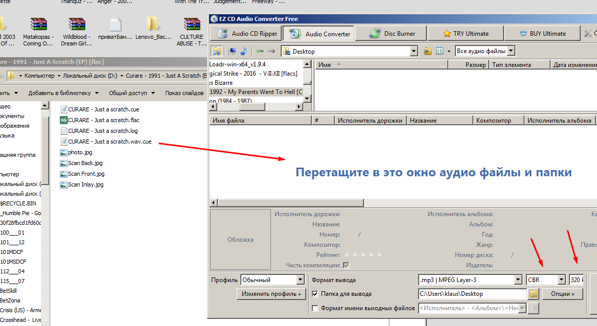Open the CBR bitrate mode dropdown
The height and width of the screenshot is (326, 597).
562,280
